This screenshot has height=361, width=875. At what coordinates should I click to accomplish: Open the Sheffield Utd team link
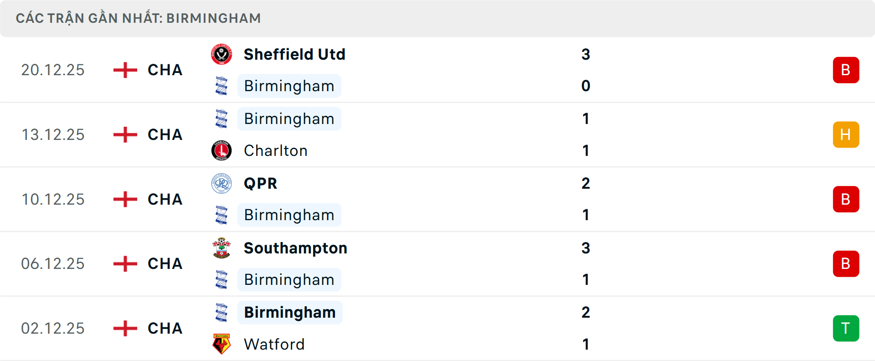294,54
